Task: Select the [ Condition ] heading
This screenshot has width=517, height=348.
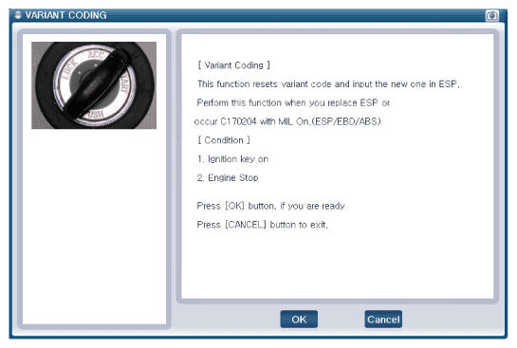Action: [224, 140]
